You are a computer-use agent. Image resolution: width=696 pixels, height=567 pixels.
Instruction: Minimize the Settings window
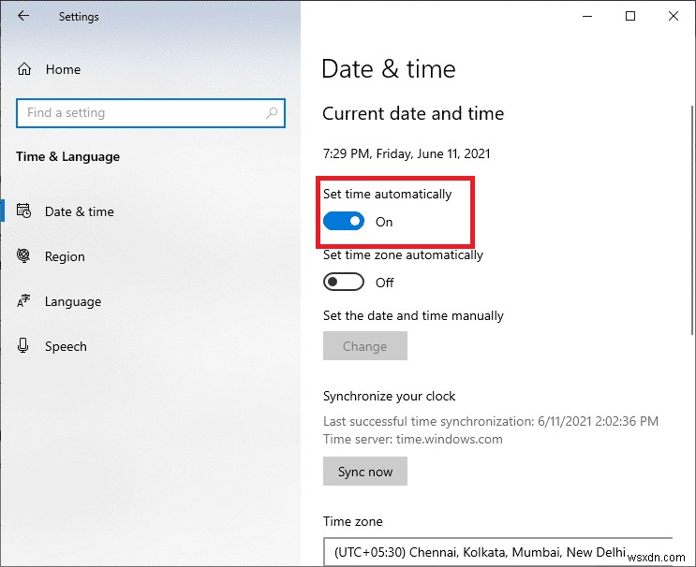click(587, 17)
